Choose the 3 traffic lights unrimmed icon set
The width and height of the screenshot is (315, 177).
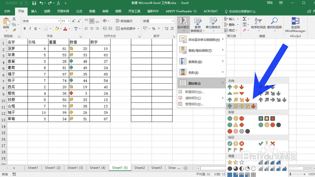tap(236, 119)
